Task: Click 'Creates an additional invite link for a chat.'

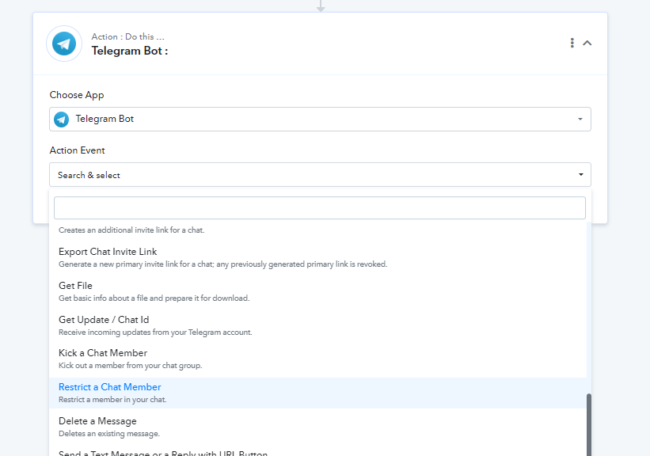Action: pos(131,230)
